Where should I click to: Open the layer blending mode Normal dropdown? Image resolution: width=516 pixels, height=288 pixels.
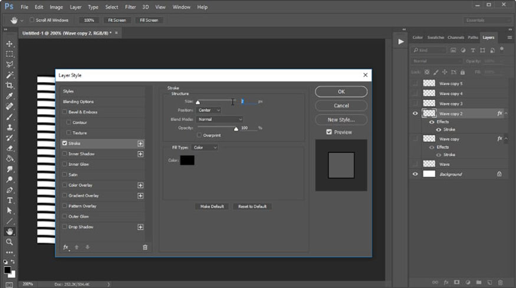pyautogui.click(x=436, y=61)
